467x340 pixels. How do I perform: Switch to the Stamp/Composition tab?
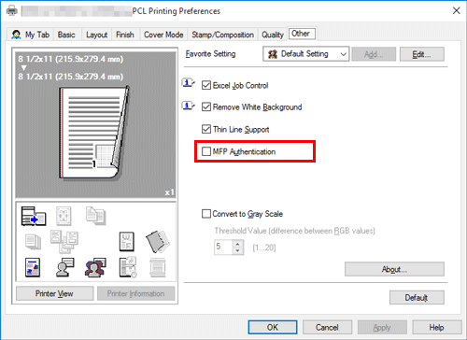tap(222, 35)
